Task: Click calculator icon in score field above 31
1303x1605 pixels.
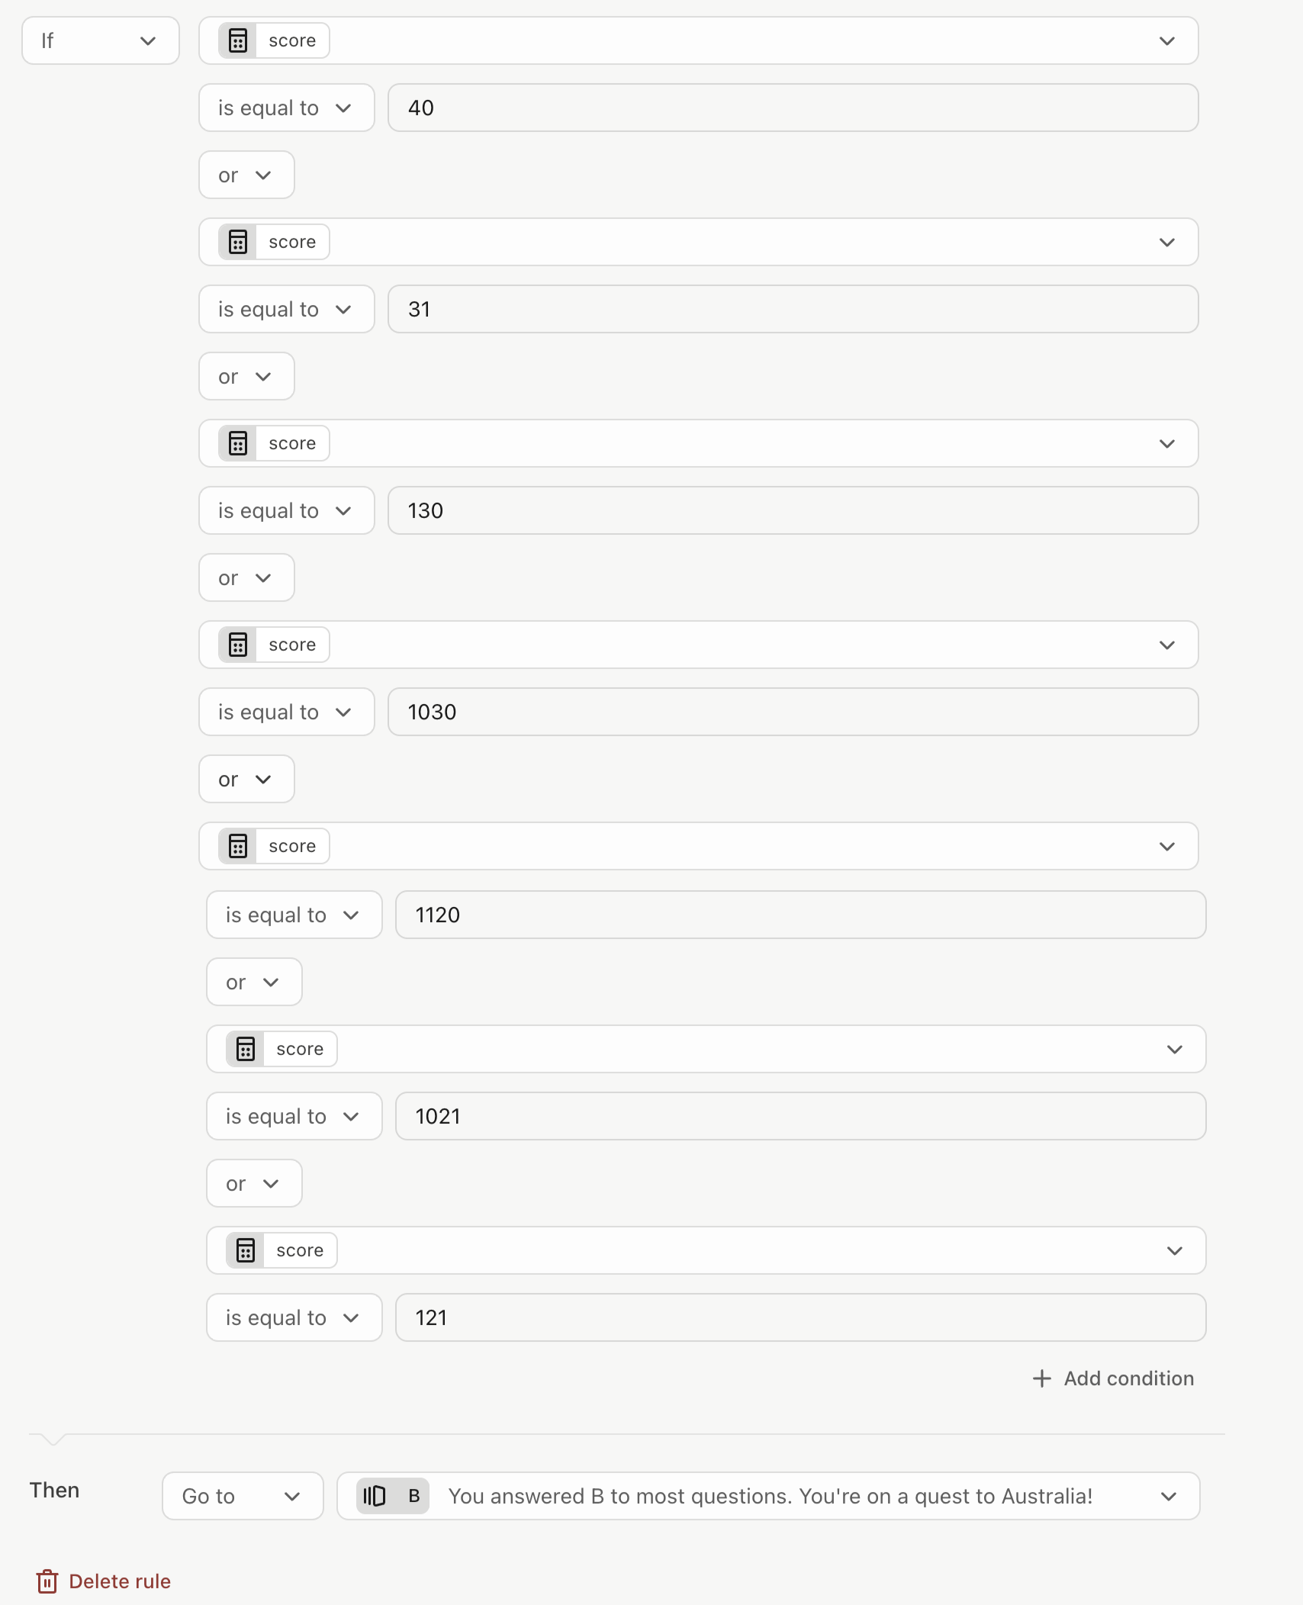Action: (x=238, y=242)
